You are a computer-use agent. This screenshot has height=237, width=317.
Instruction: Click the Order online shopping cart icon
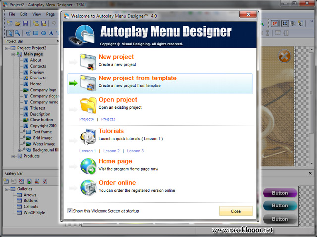tap(88, 188)
